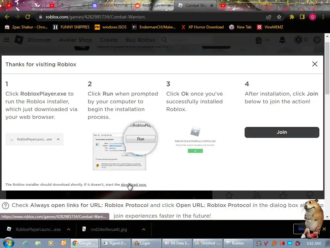Open Avatar Shop in Roblox nav

pos(75,40)
